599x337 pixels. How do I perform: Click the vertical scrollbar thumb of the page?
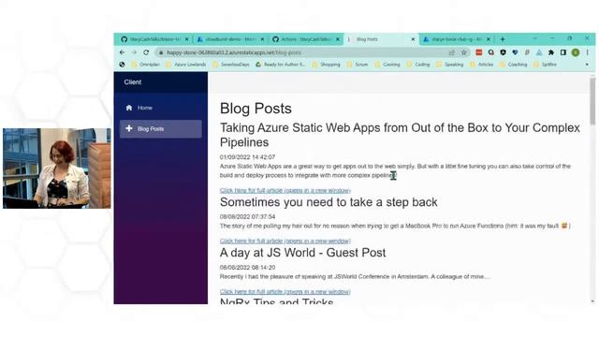pyautogui.click(x=592, y=101)
